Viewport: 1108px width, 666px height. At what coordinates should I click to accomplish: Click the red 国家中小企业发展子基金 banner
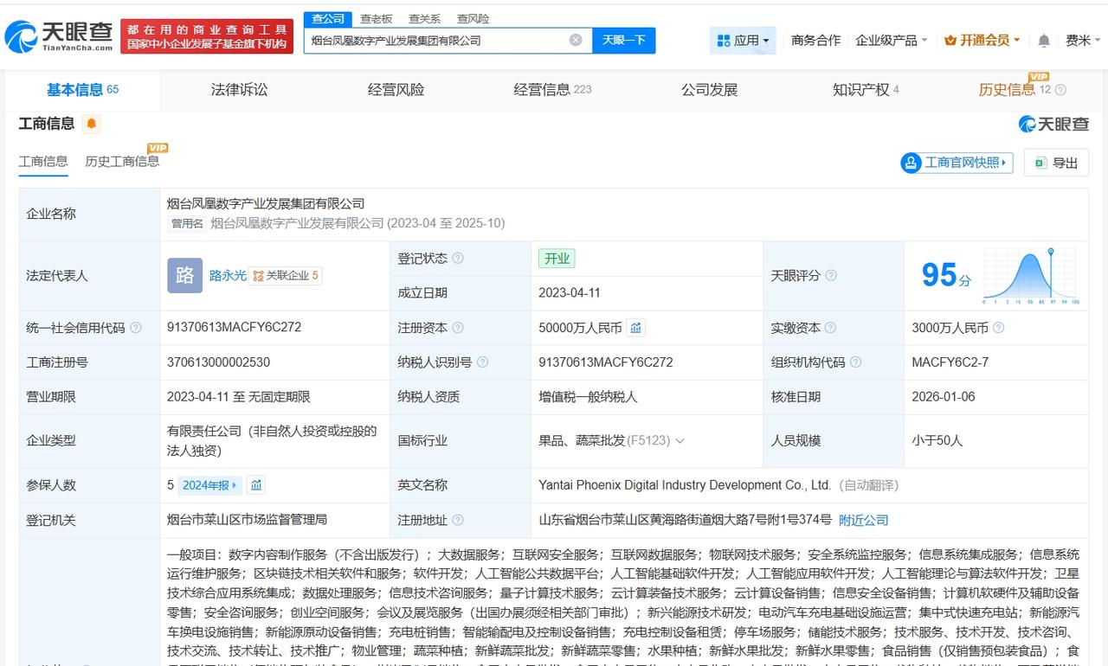click(x=206, y=36)
